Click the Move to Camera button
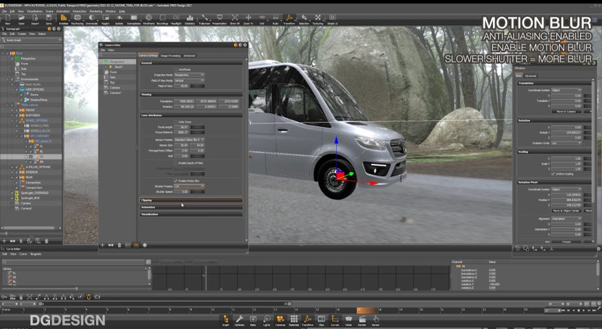The image size is (602, 329). pyautogui.click(x=566, y=111)
